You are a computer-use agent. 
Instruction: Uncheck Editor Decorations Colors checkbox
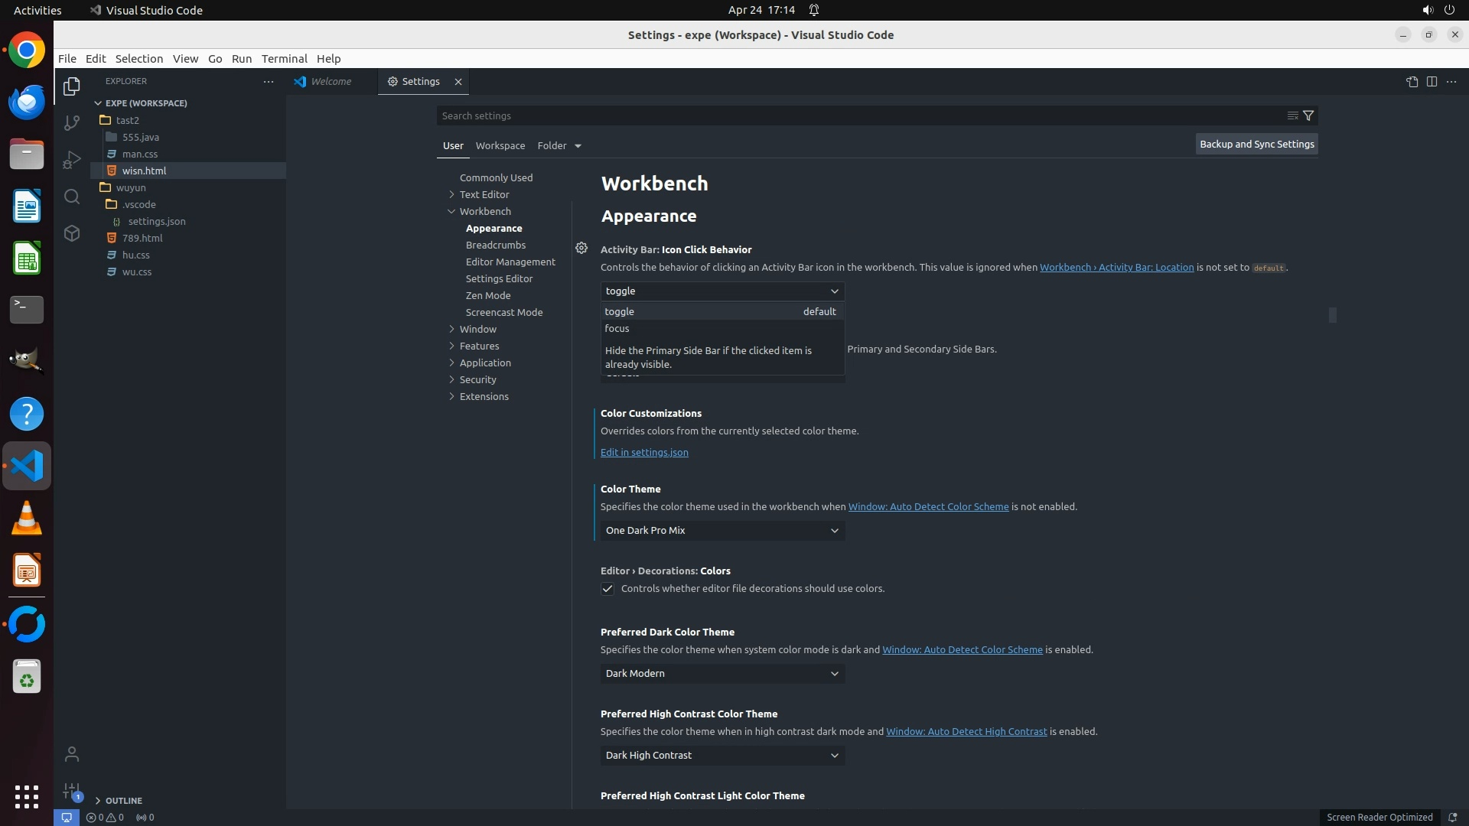[x=607, y=589]
